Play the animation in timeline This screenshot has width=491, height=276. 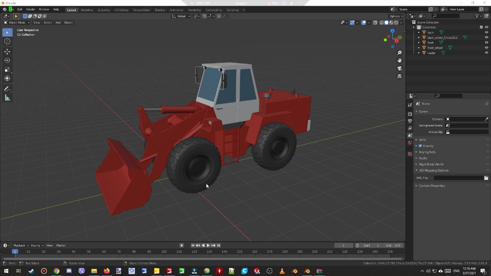click(208, 245)
